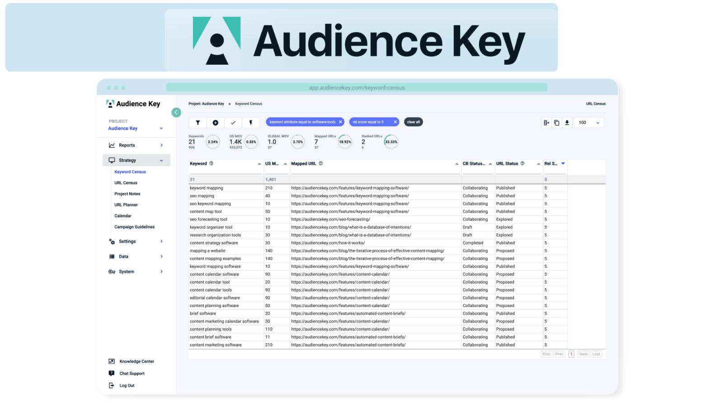Click the Keyword column filter field
This screenshot has width=723, height=407.
pyautogui.click(x=225, y=170)
